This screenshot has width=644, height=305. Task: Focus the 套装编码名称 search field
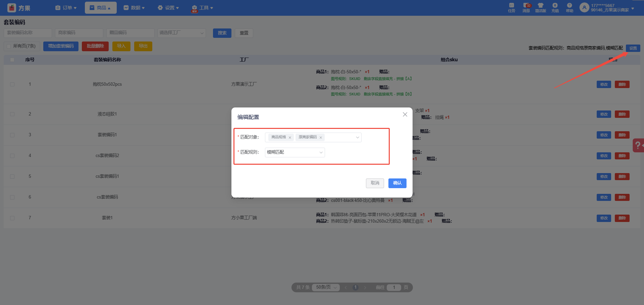pos(28,33)
